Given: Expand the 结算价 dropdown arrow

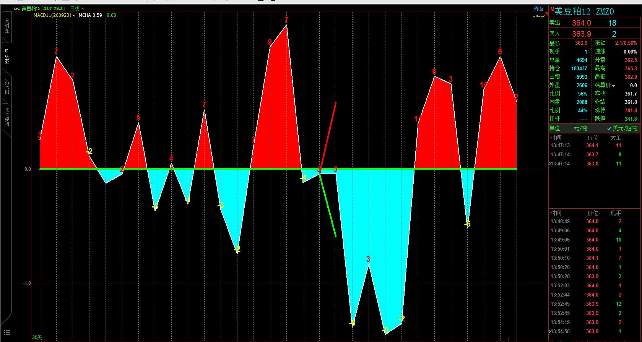Looking at the screenshot, I should tap(614, 86).
